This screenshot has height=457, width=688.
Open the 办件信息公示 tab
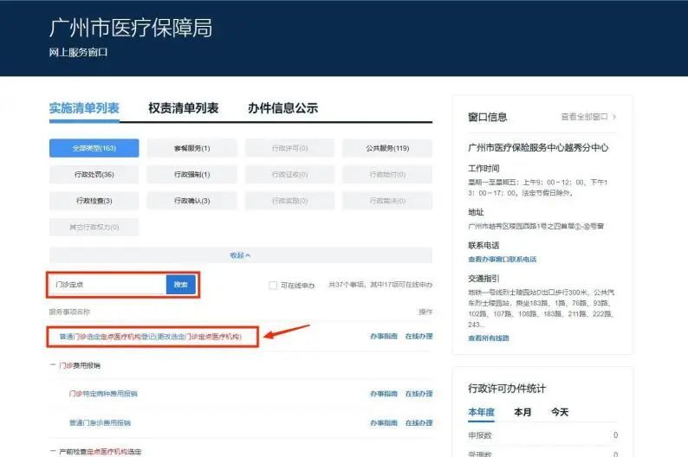283,108
